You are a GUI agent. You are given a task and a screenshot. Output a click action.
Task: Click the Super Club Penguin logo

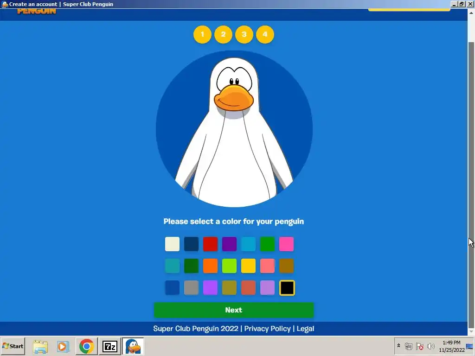pos(36,12)
